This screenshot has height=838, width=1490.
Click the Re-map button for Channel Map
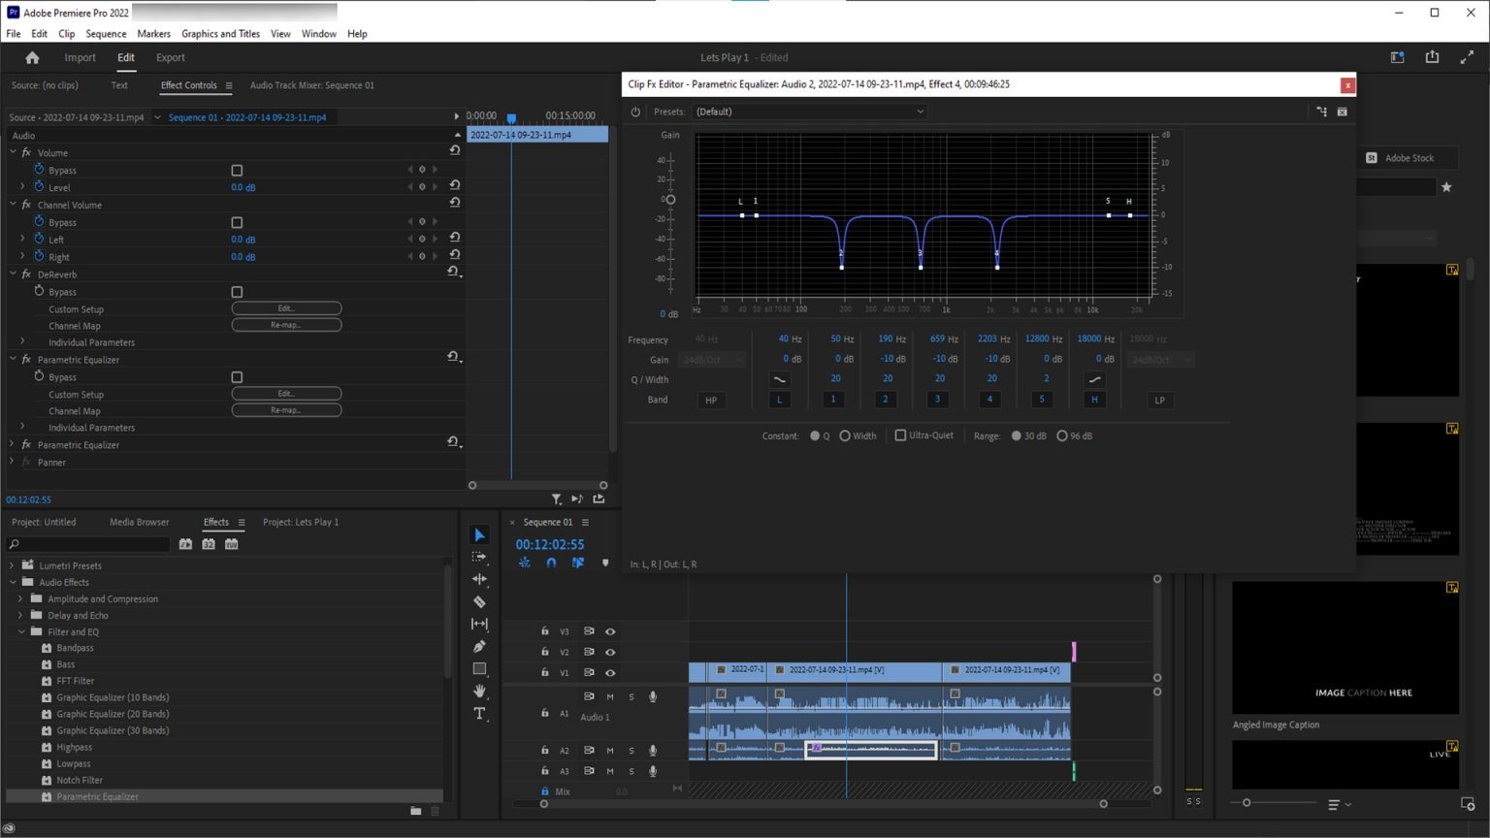tap(285, 324)
